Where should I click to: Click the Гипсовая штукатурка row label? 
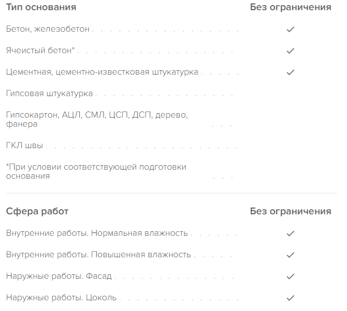tap(49, 93)
